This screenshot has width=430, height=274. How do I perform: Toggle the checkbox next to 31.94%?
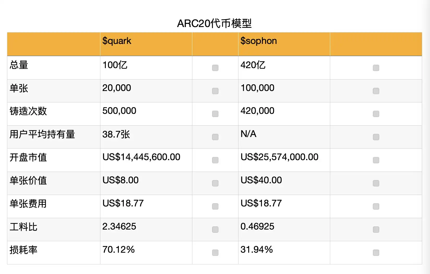tap(376, 253)
